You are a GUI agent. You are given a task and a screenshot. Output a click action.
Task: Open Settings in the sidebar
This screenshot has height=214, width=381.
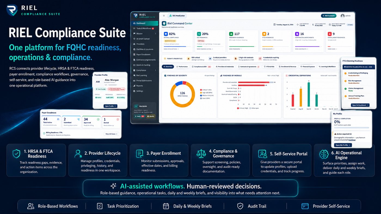point(145,91)
